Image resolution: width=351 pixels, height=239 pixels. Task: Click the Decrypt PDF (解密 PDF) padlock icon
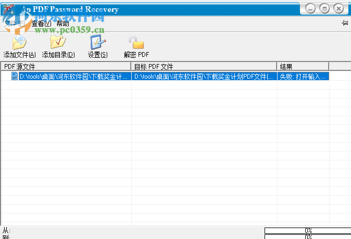[x=136, y=42]
